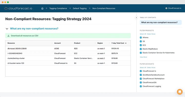185x97 pixels.
Task: Collapse the non-compliant resources section chevron
Action: pos(7,29)
